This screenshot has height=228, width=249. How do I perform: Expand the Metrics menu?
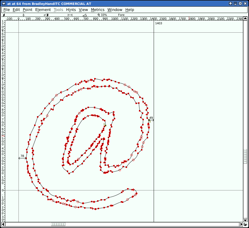pos(98,10)
